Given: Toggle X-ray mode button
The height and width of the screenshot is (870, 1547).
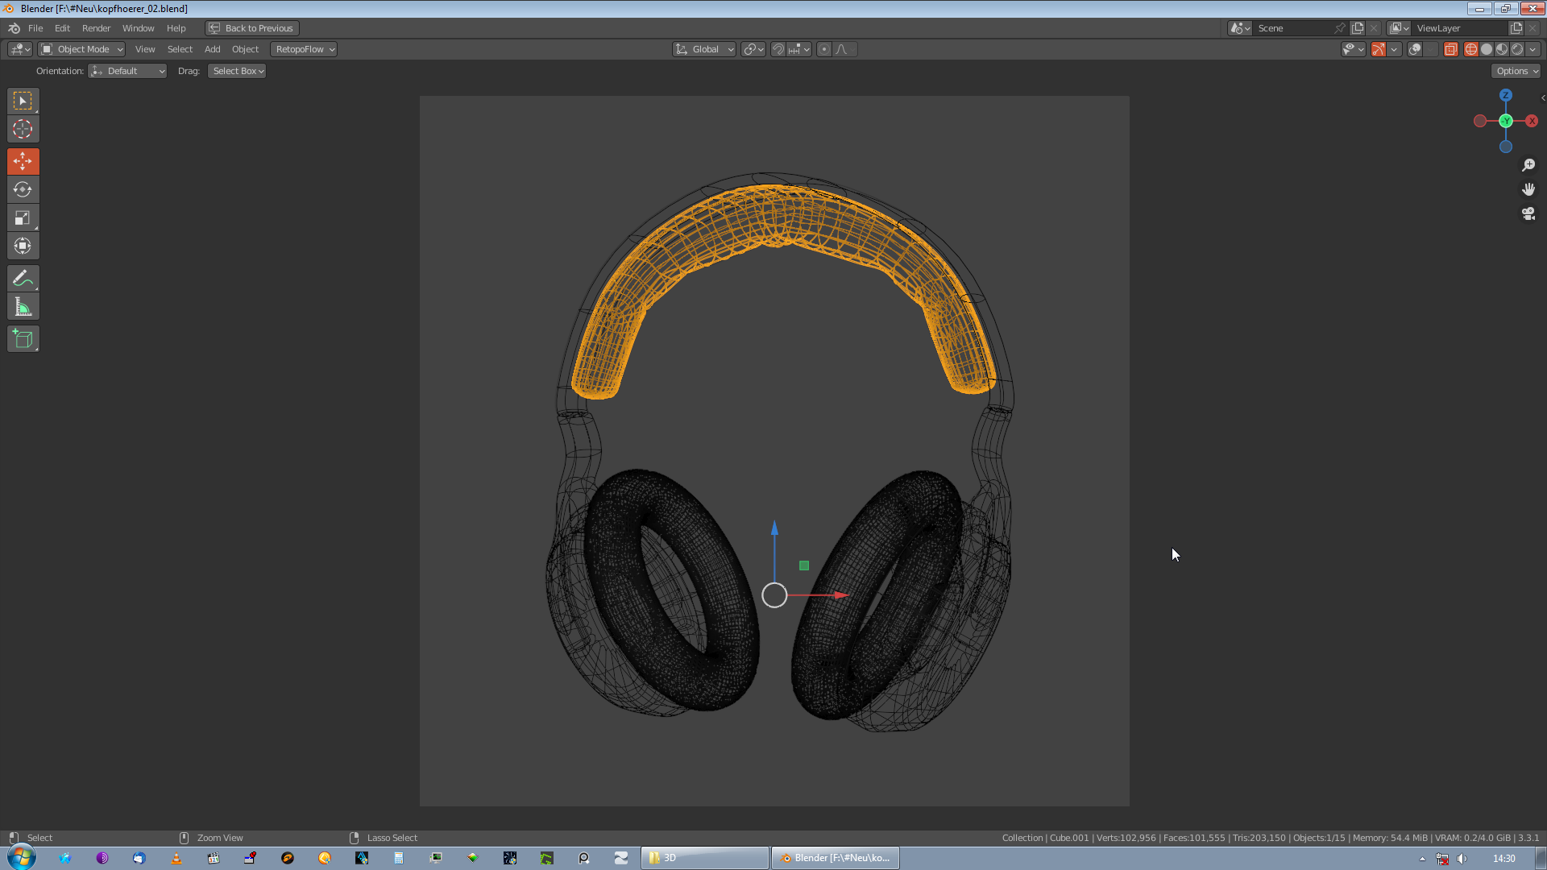Looking at the screenshot, I should pos(1450,49).
